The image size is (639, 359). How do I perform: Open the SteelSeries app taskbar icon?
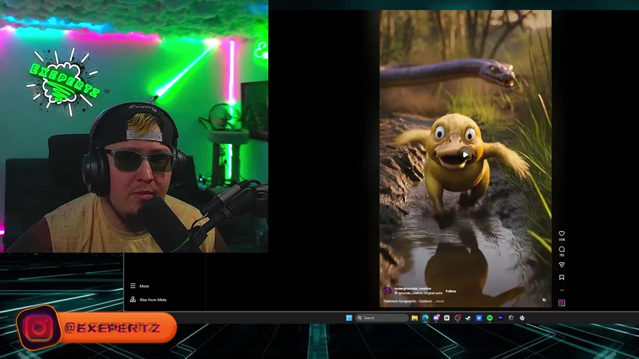pos(522,318)
